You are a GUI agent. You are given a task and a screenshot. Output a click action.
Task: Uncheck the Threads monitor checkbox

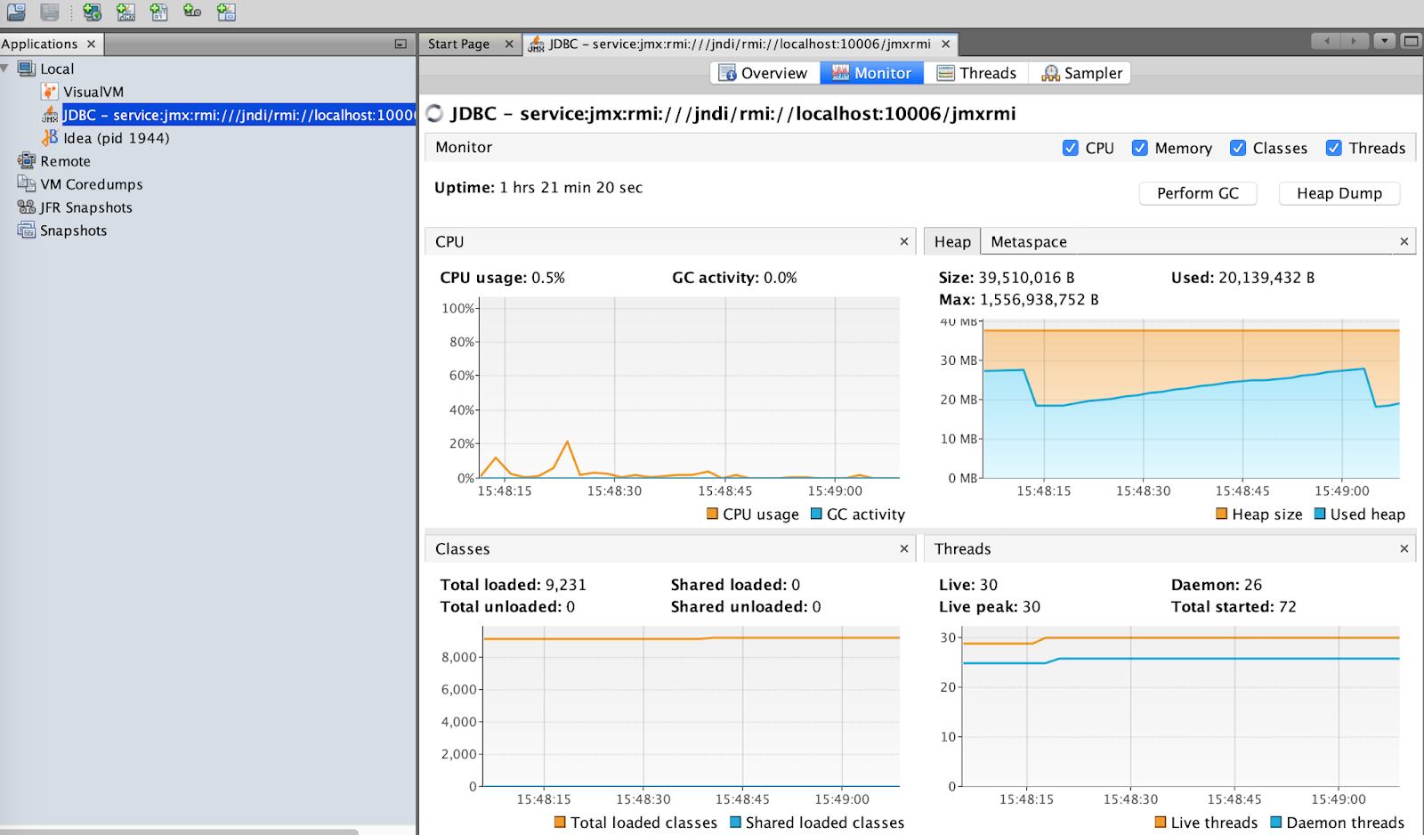pyautogui.click(x=1333, y=148)
